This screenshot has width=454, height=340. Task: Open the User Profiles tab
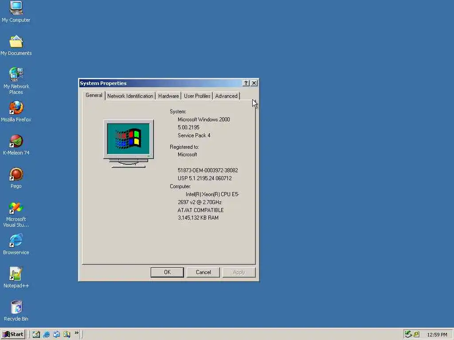pyautogui.click(x=197, y=96)
